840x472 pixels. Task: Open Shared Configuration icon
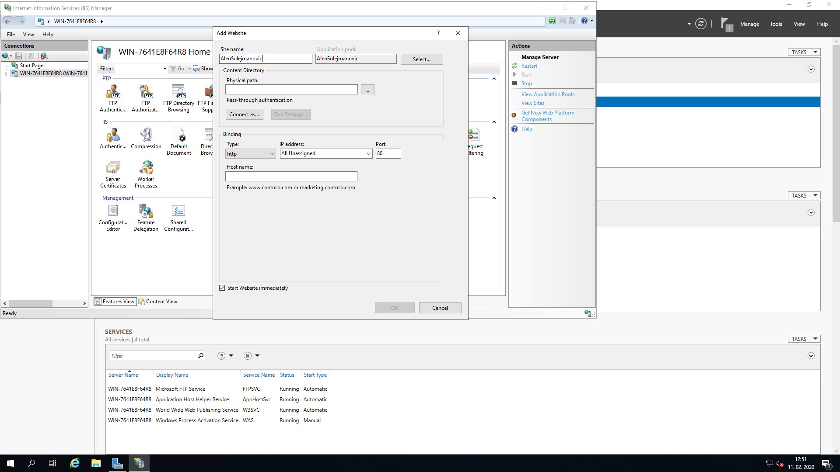tap(178, 218)
